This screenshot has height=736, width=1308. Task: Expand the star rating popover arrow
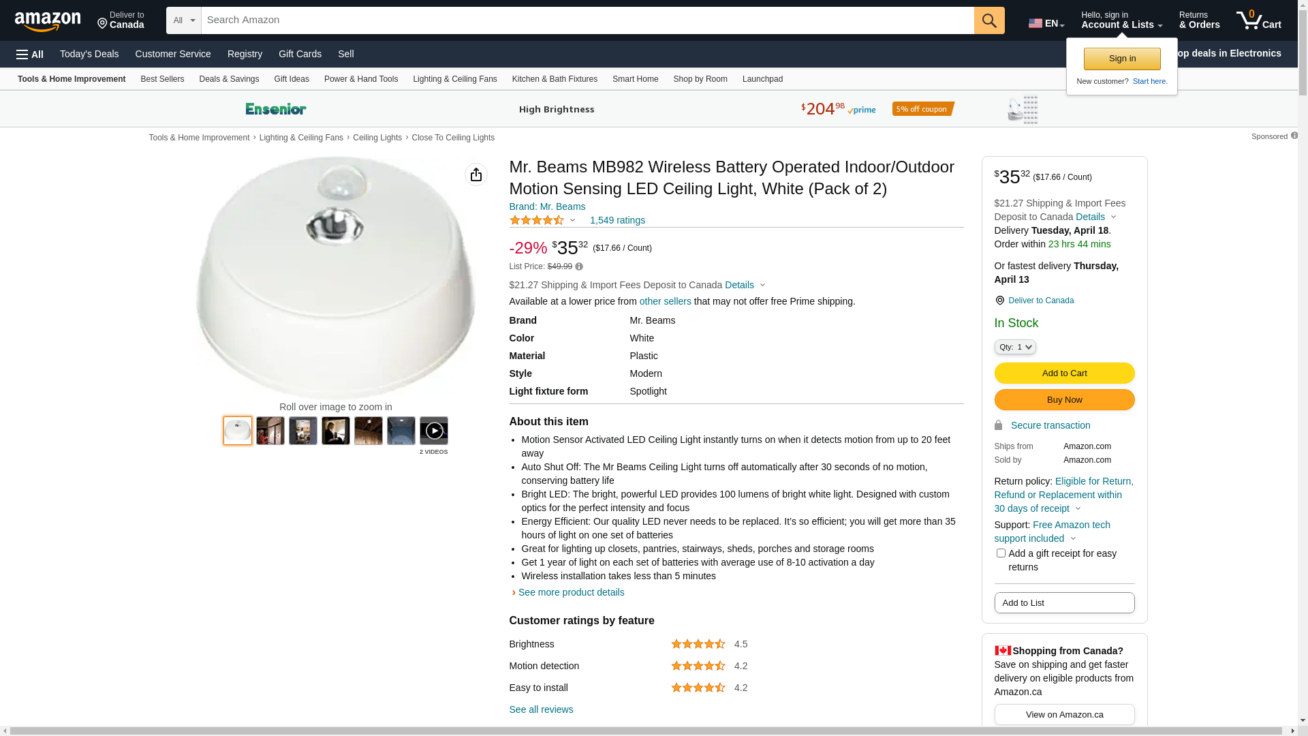[x=573, y=220]
